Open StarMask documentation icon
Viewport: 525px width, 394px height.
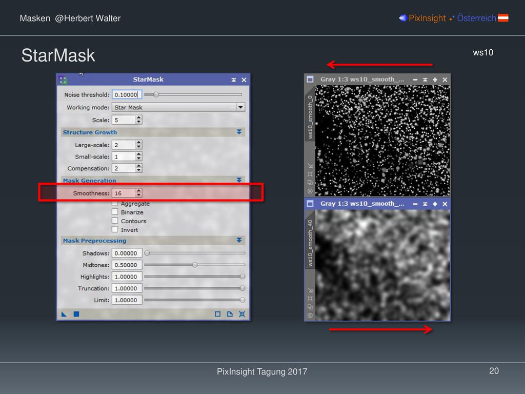pyautogui.click(x=230, y=314)
